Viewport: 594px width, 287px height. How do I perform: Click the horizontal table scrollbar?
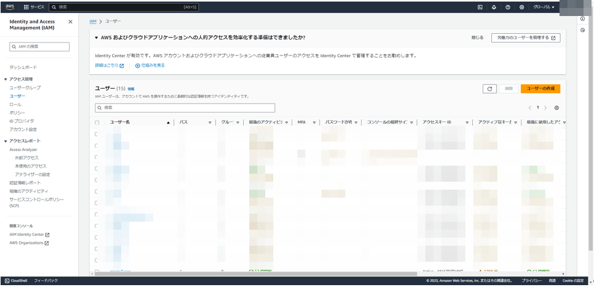click(255, 273)
